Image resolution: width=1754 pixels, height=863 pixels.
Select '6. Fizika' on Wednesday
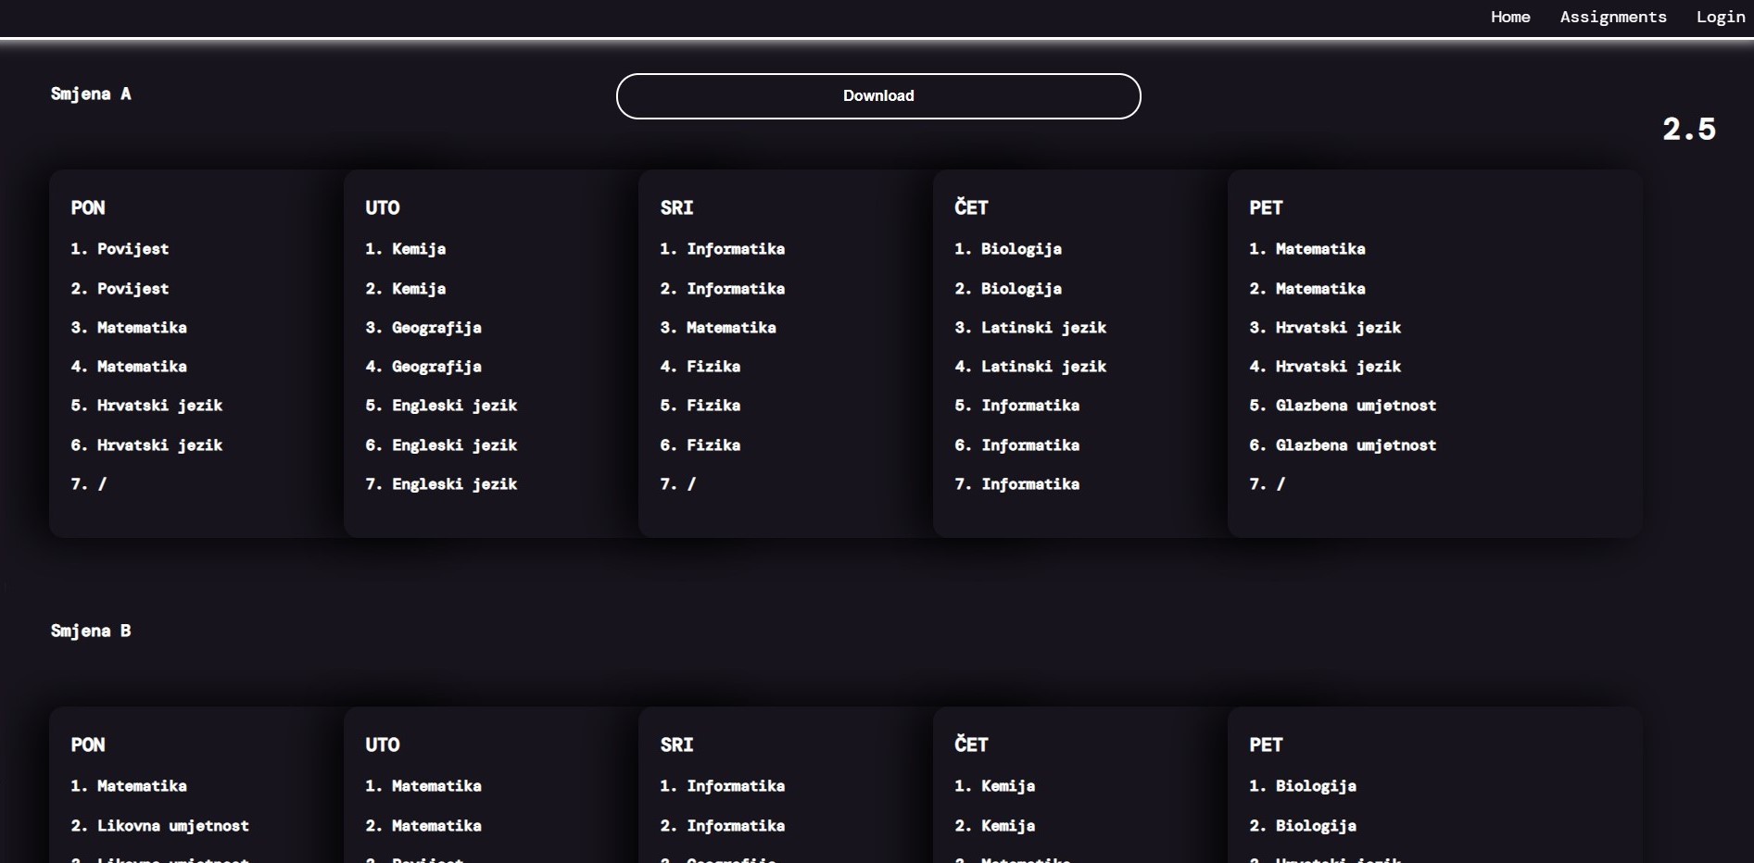700,445
